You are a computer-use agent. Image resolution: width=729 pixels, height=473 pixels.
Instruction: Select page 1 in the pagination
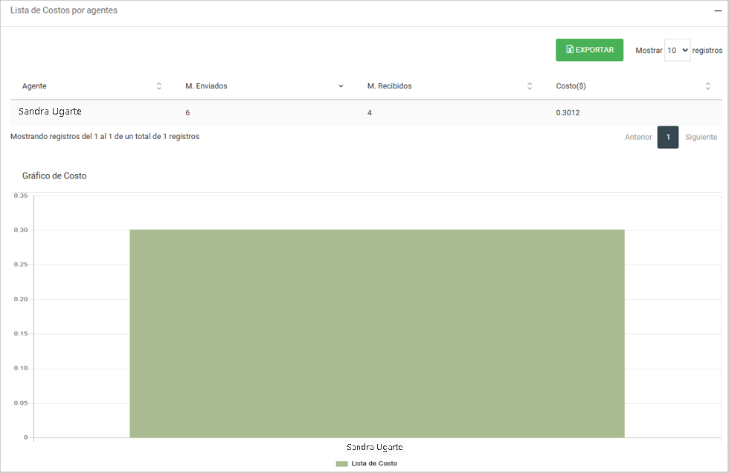(x=668, y=137)
